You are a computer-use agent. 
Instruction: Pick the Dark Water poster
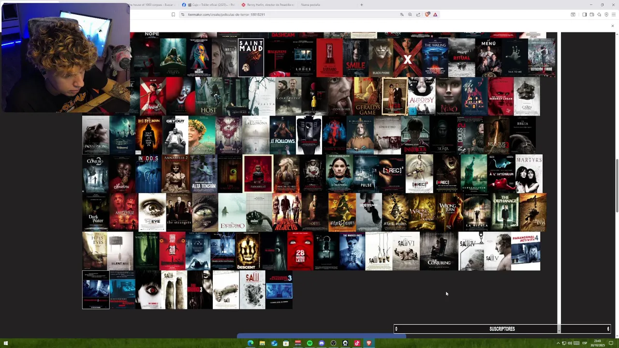[95, 212]
